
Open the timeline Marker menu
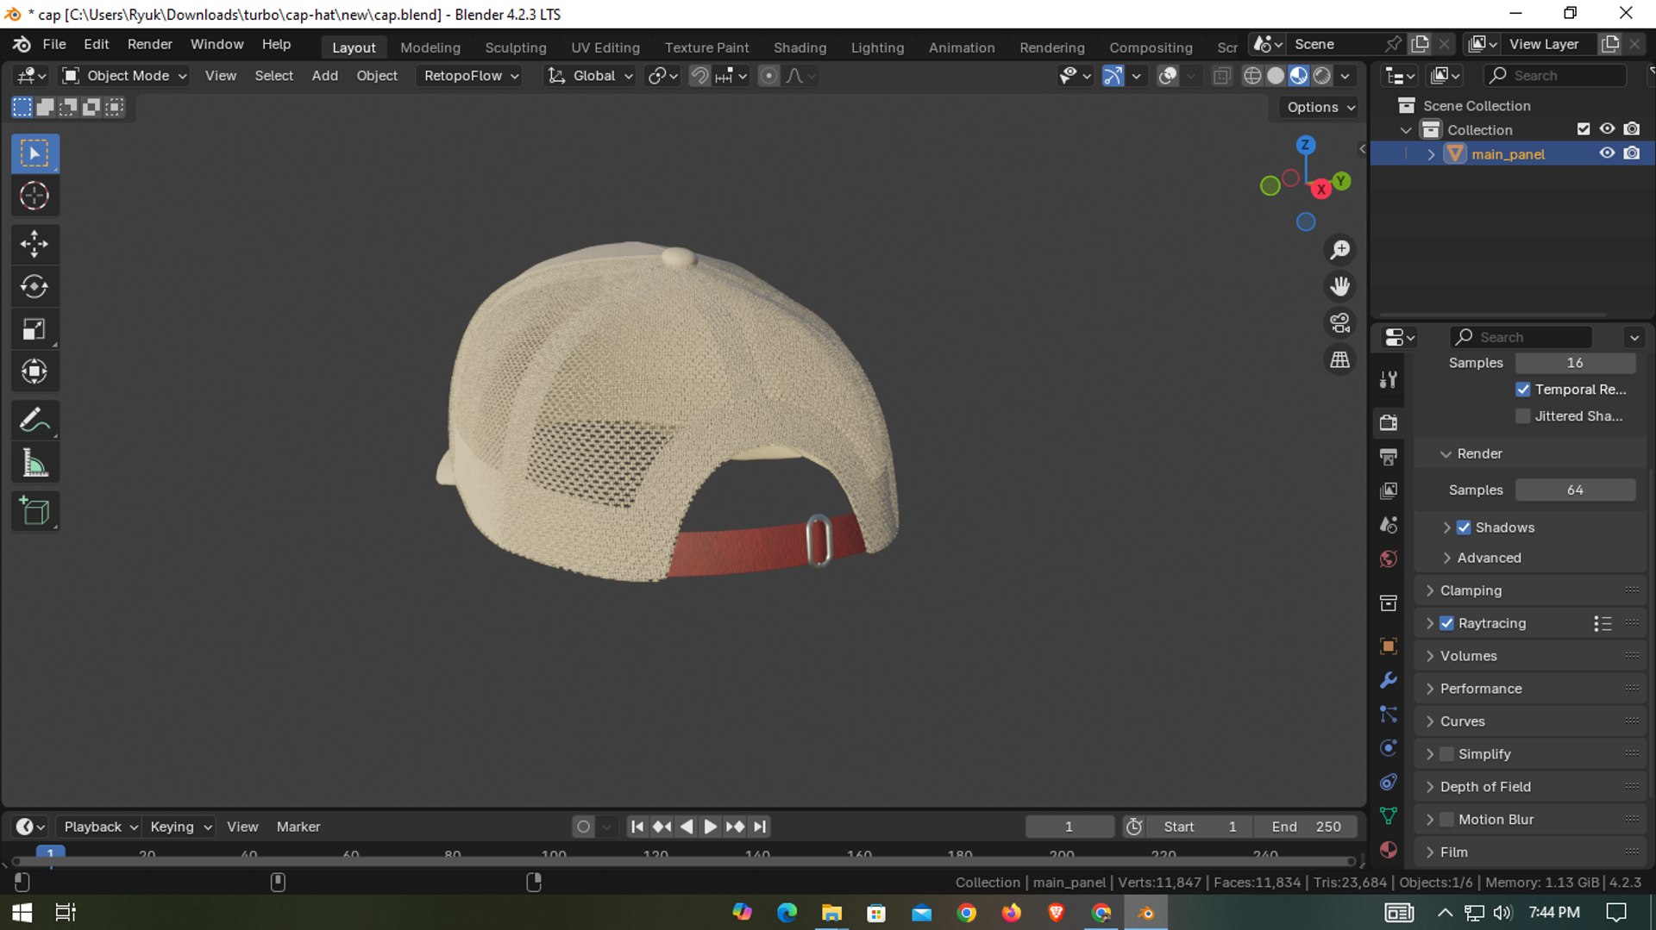(x=298, y=827)
